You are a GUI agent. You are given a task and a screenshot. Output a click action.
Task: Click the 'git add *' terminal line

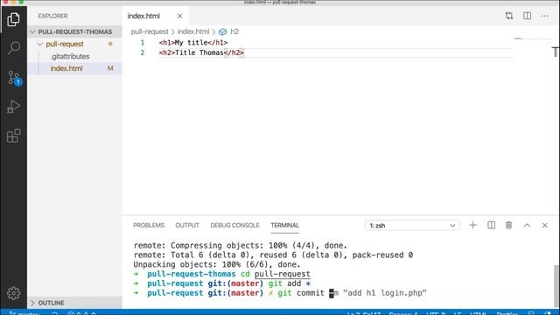(x=222, y=283)
